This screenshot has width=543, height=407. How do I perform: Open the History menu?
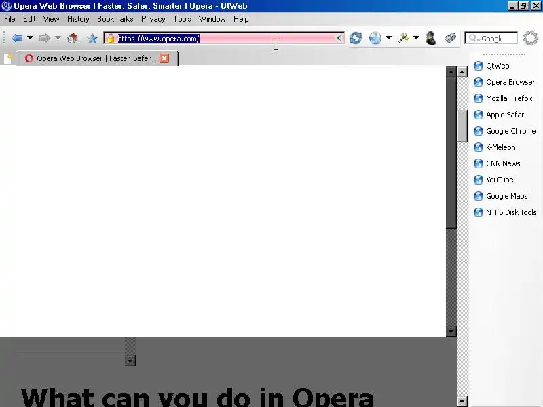click(78, 19)
